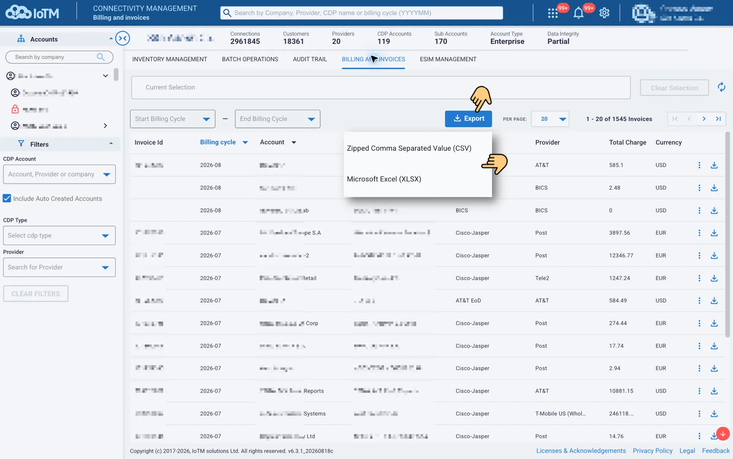Go to the next page of invoices
The image size is (733, 459).
click(704, 119)
